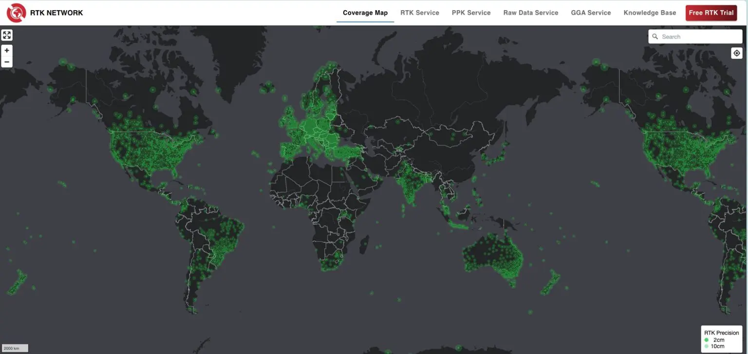Zoom in with the plus button
Viewport: 748px width, 354px height.
[x=7, y=51]
